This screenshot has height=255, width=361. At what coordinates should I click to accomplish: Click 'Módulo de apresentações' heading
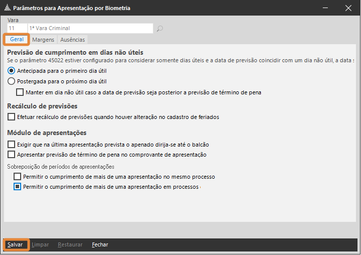click(47, 133)
